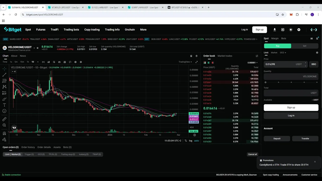Select the Text annotation tool
This screenshot has width=322, height=181.
pos(4,105)
